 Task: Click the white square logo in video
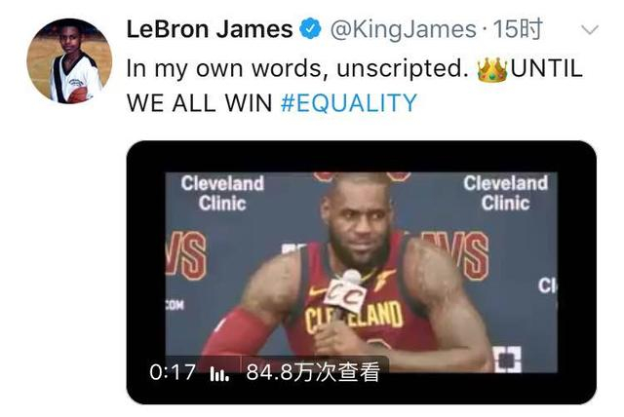click(x=507, y=360)
